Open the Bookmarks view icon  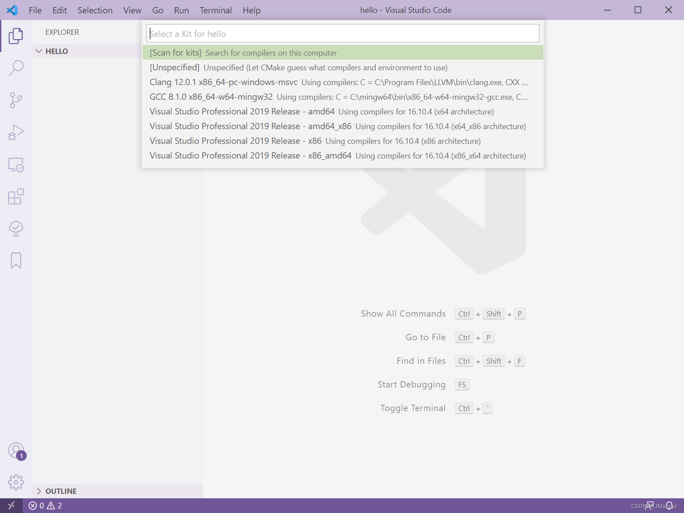16,261
